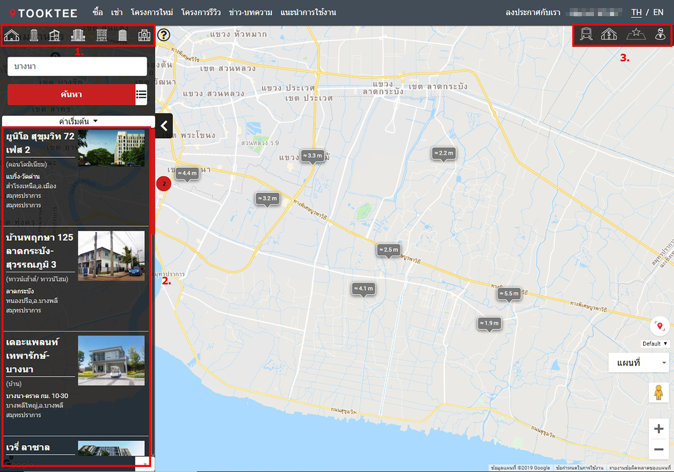This screenshot has height=472, width=674.
Task: Click the house with dollar sign icon
Action: click(609, 35)
